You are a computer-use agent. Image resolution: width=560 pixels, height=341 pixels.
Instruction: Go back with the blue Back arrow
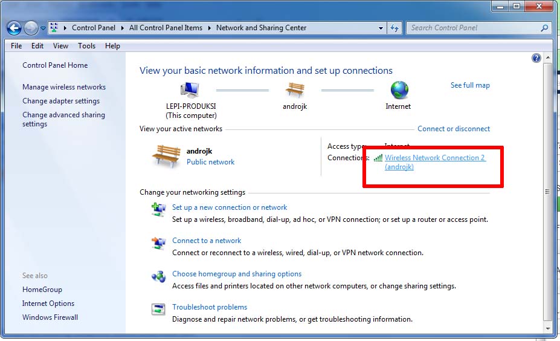(14, 28)
